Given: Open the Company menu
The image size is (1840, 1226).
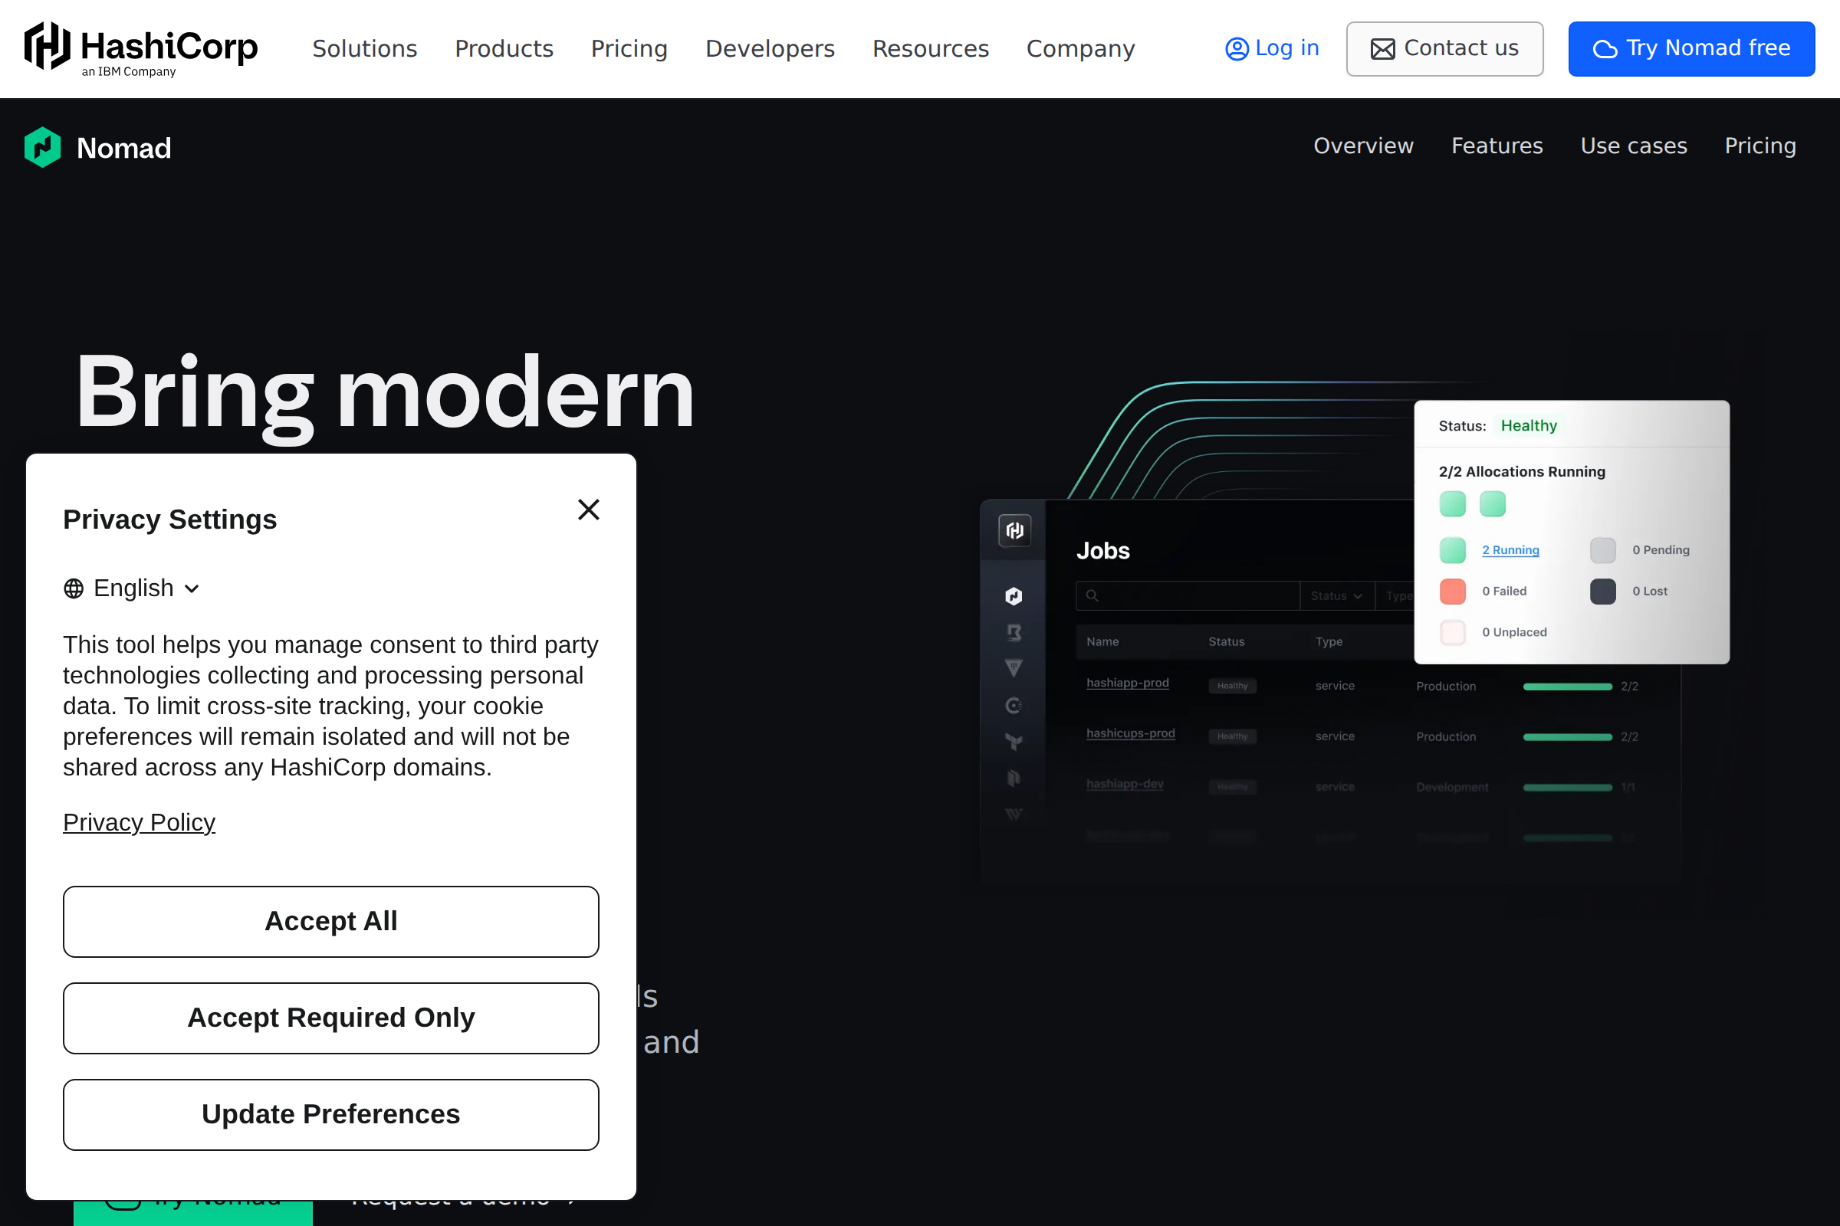Looking at the screenshot, I should tap(1080, 48).
